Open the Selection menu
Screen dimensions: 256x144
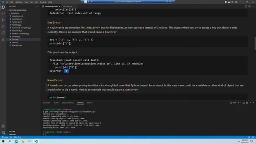pos(19,2)
